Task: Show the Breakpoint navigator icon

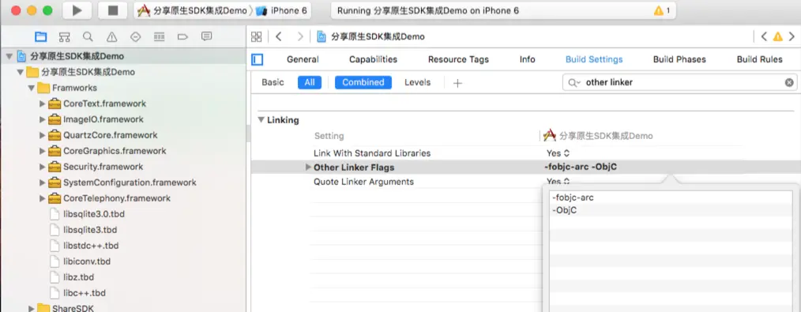Action: pos(183,37)
